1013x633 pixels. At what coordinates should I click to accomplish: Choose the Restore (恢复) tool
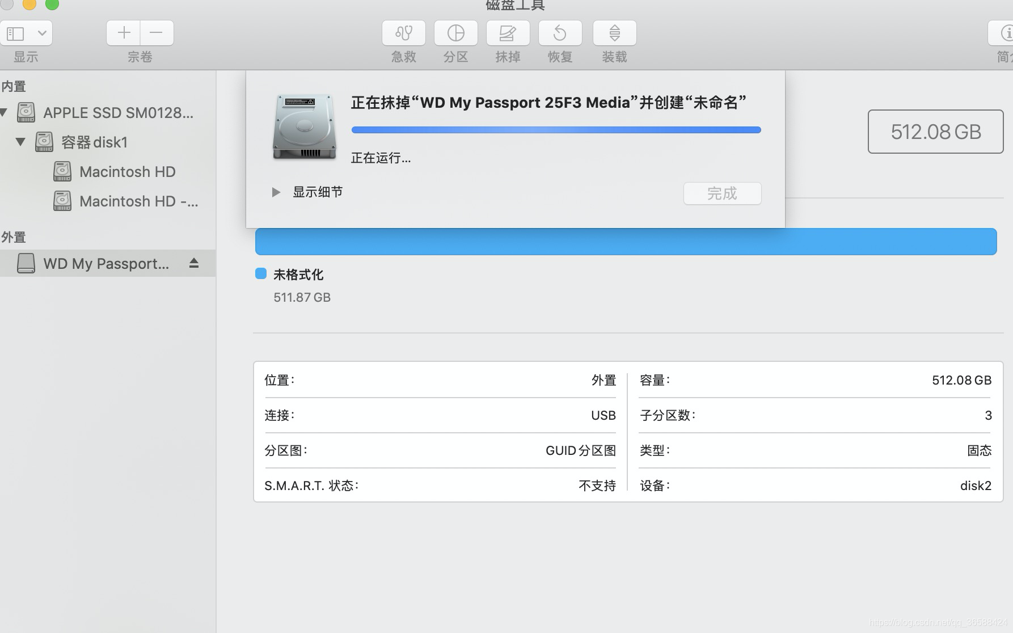[560, 33]
